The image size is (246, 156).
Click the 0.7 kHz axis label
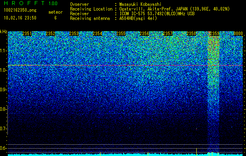click(x=3, y=129)
